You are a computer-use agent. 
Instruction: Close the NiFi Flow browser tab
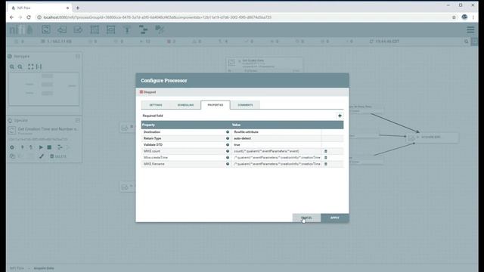point(67,8)
